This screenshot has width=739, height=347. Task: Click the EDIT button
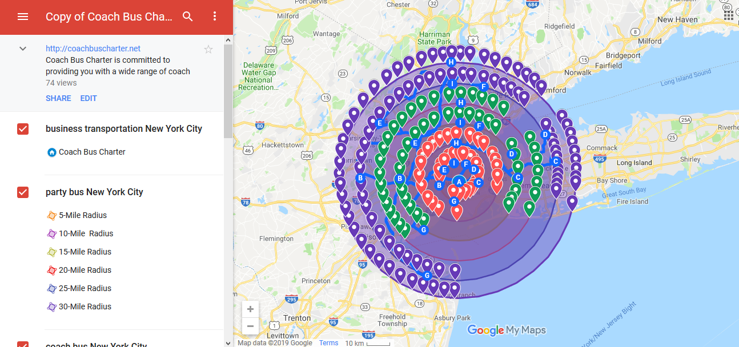(x=89, y=98)
